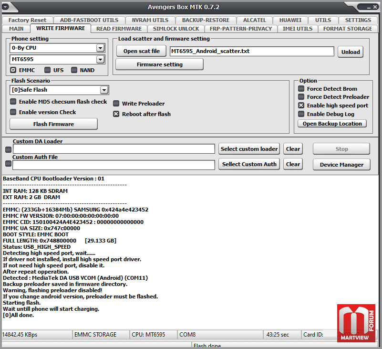
Task: Open the NVRAM UTILS tab
Action: point(150,20)
